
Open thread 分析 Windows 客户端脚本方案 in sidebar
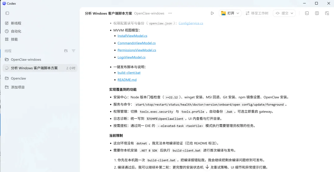pos(40,68)
